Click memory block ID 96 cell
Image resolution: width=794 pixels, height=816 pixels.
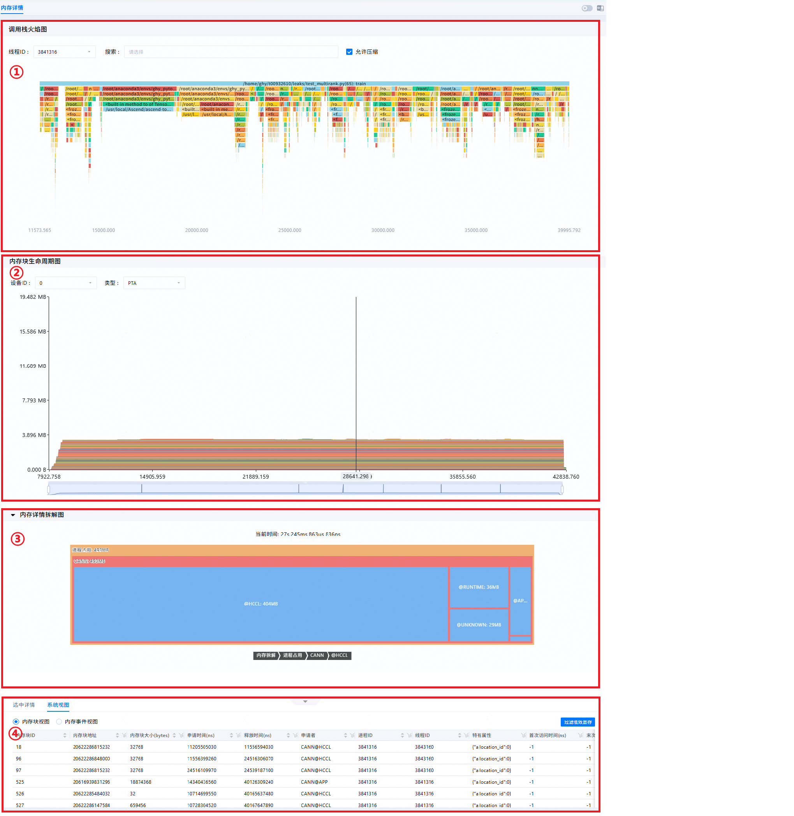(x=19, y=758)
